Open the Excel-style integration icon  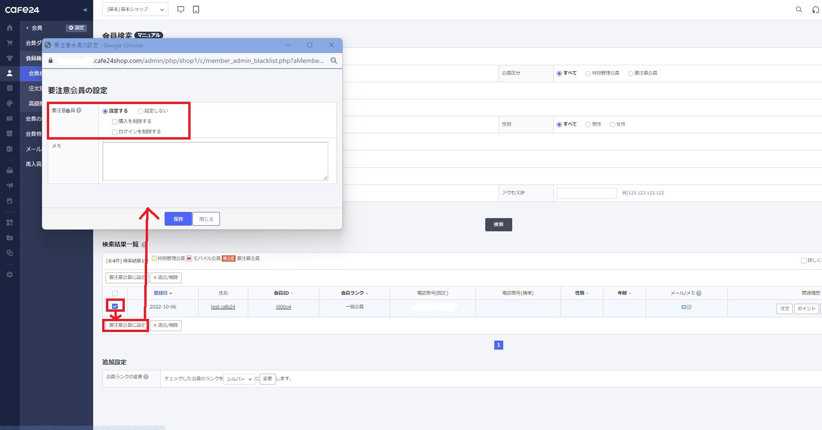click(9, 149)
